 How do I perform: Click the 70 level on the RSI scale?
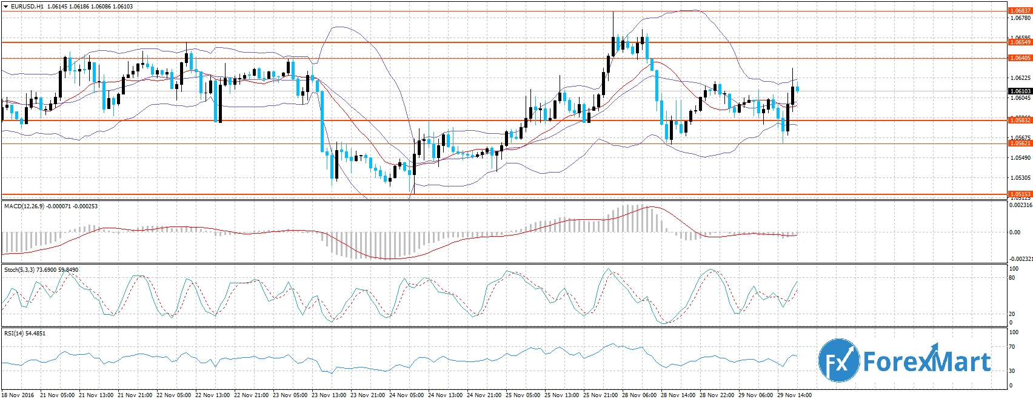[1011, 347]
